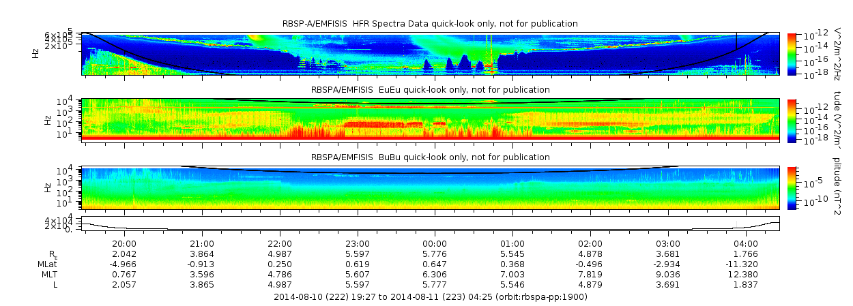Image resolution: width=853 pixels, height=306 pixels.
Task: Click the MLT value 9.036
Action: pyautogui.click(x=668, y=274)
